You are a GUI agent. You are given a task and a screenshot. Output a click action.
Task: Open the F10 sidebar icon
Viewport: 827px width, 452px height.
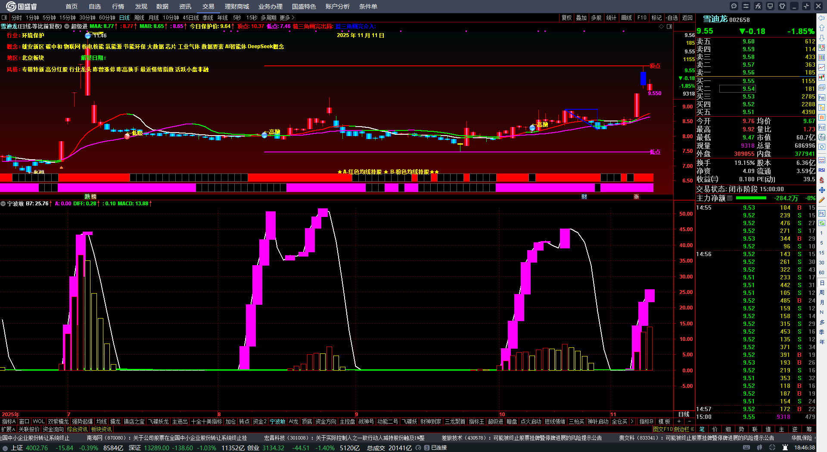click(822, 98)
